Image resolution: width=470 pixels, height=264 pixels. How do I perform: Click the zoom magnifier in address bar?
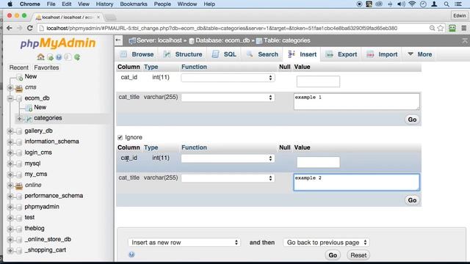[x=432, y=28]
